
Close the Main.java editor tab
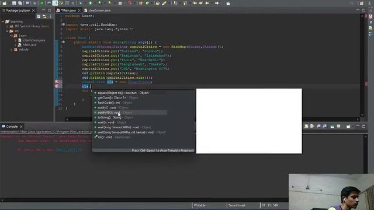click(79, 10)
